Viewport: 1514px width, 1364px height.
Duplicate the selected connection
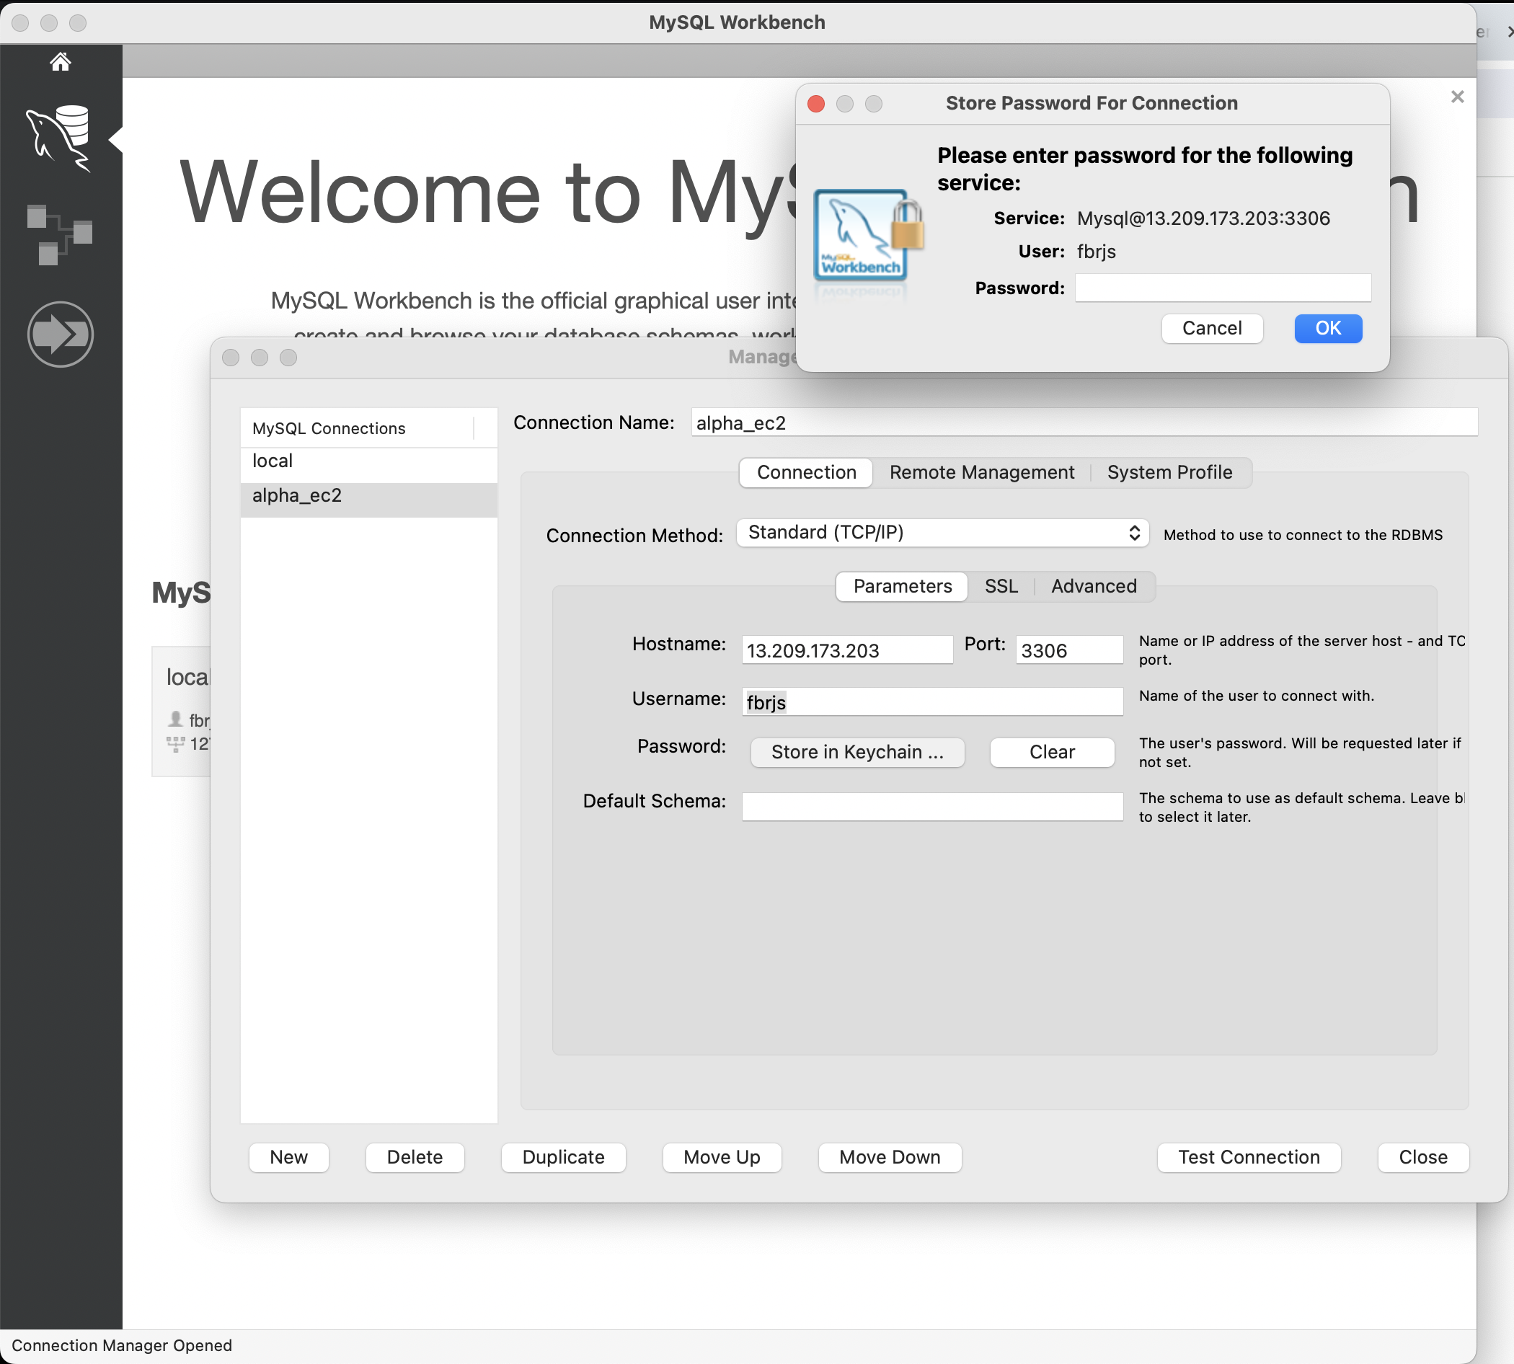click(x=563, y=1158)
